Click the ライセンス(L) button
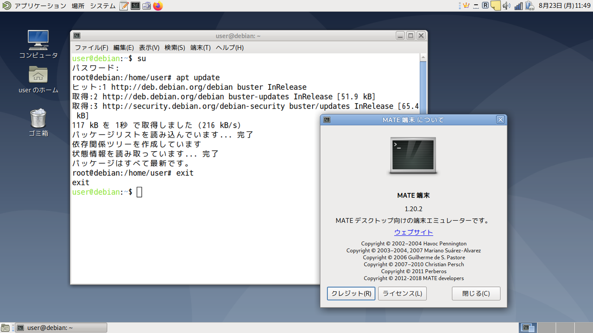This screenshot has width=593, height=333. [402, 293]
